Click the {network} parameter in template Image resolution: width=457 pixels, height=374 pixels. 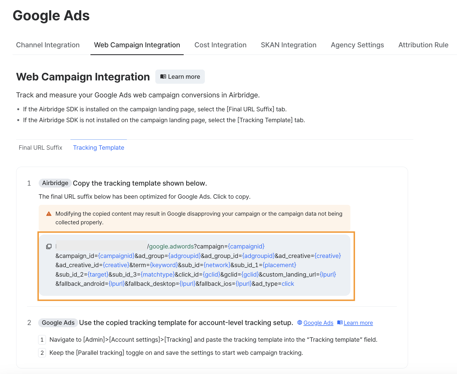(217, 265)
